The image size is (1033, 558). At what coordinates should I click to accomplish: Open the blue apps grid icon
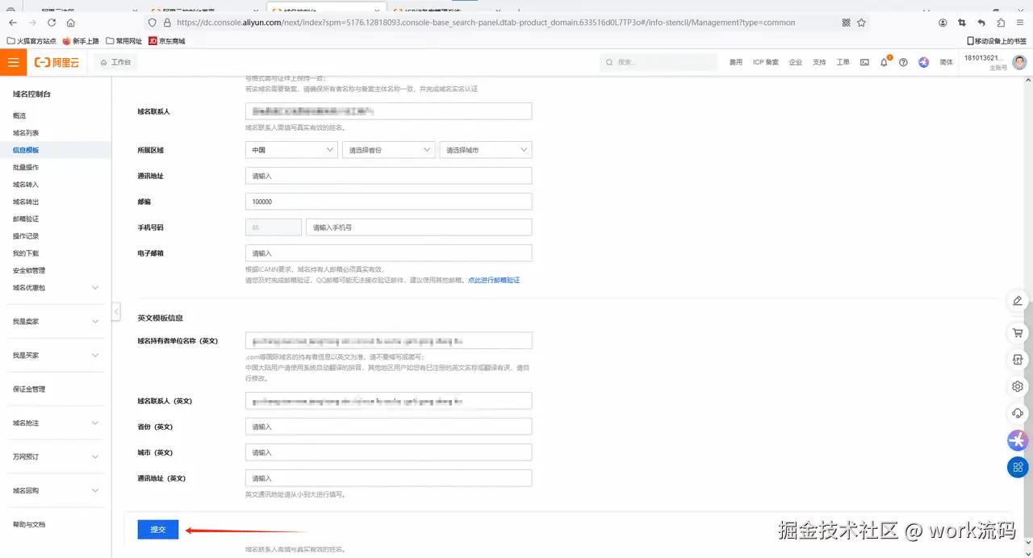click(x=1017, y=467)
